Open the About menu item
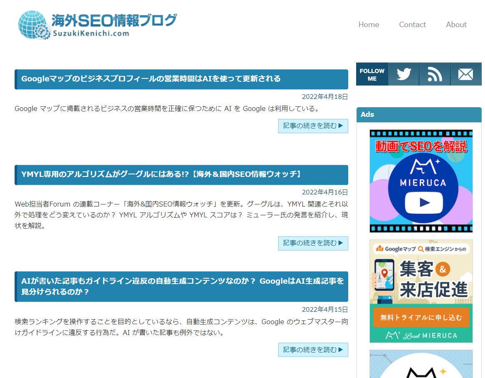This screenshot has height=378, width=485. pos(456,25)
